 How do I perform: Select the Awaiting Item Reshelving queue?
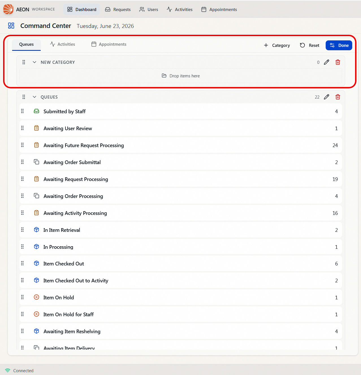pos(181,331)
